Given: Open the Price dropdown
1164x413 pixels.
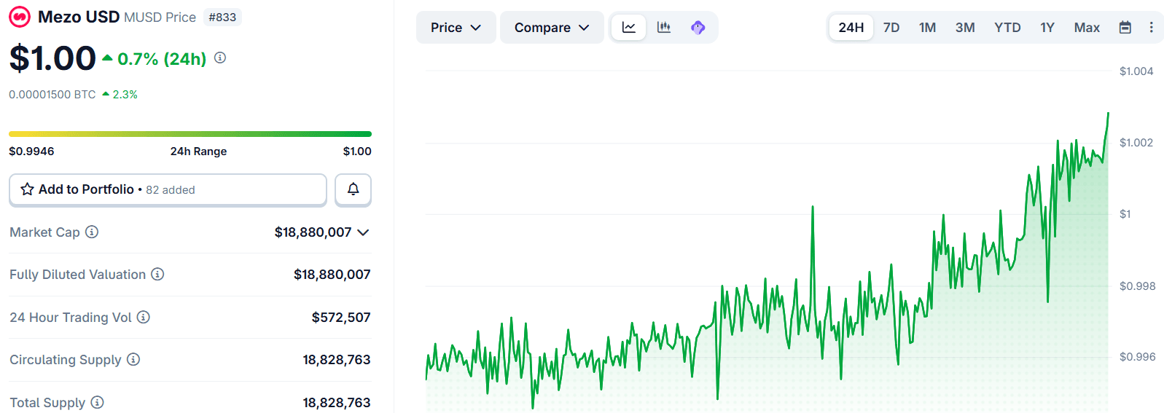Looking at the screenshot, I should point(456,28).
